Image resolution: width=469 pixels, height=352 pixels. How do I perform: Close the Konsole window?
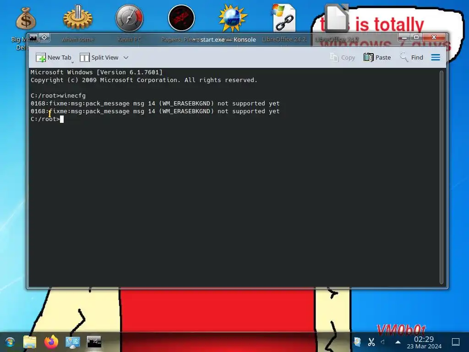click(x=434, y=38)
